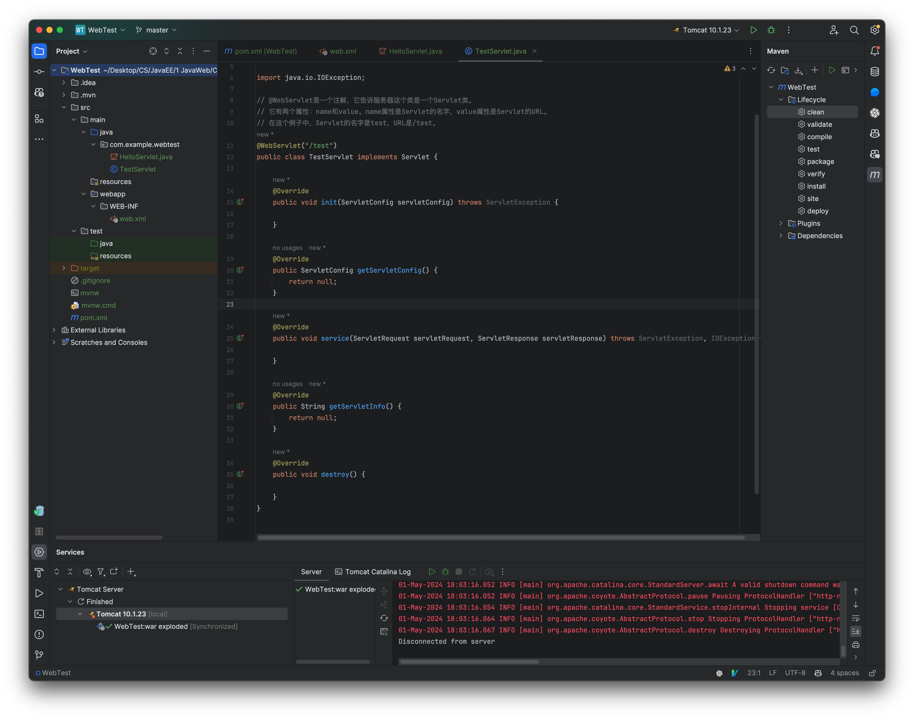Run Maven build green arrow

(832, 70)
